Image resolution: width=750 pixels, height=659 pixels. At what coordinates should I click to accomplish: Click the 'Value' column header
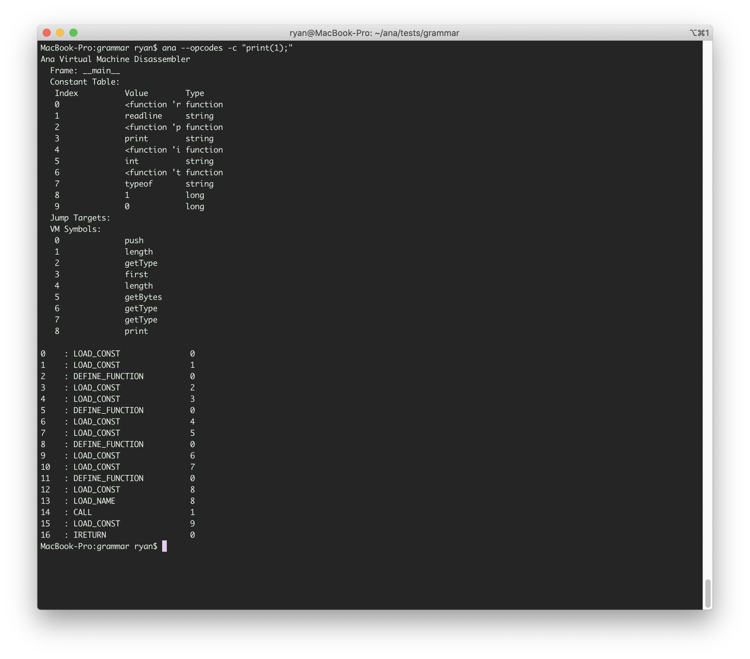pos(136,93)
